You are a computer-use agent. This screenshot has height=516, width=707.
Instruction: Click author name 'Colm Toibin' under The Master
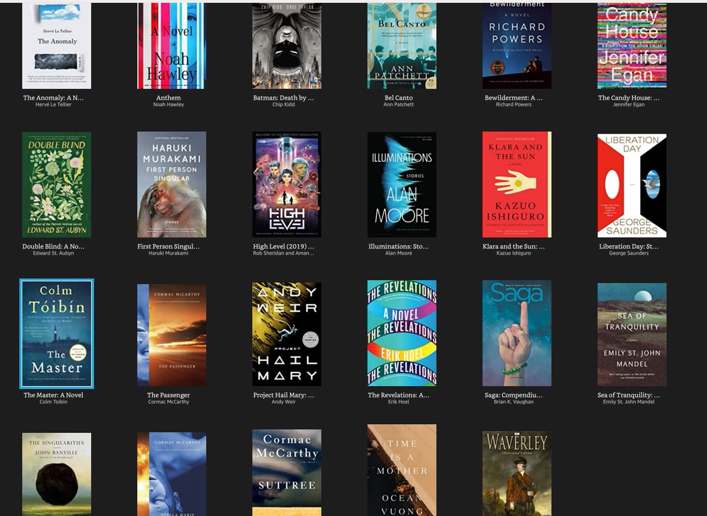coord(54,402)
